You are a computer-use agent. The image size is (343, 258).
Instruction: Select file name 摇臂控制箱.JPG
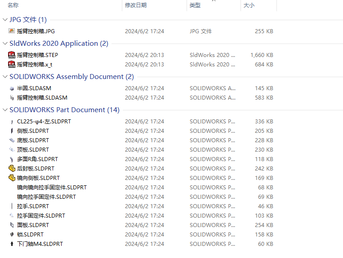(x=36, y=31)
